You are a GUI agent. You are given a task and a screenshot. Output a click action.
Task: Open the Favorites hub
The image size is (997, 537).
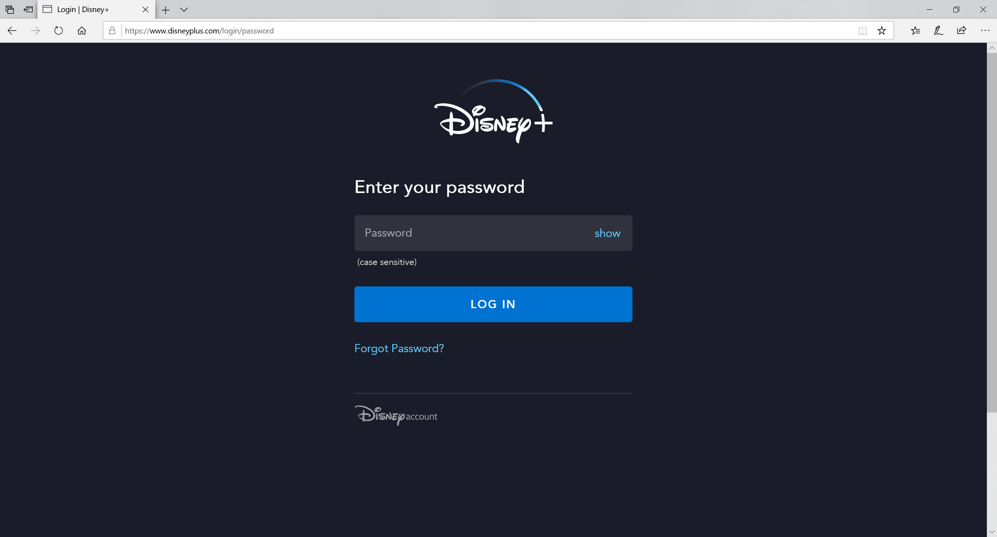pyautogui.click(x=915, y=31)
